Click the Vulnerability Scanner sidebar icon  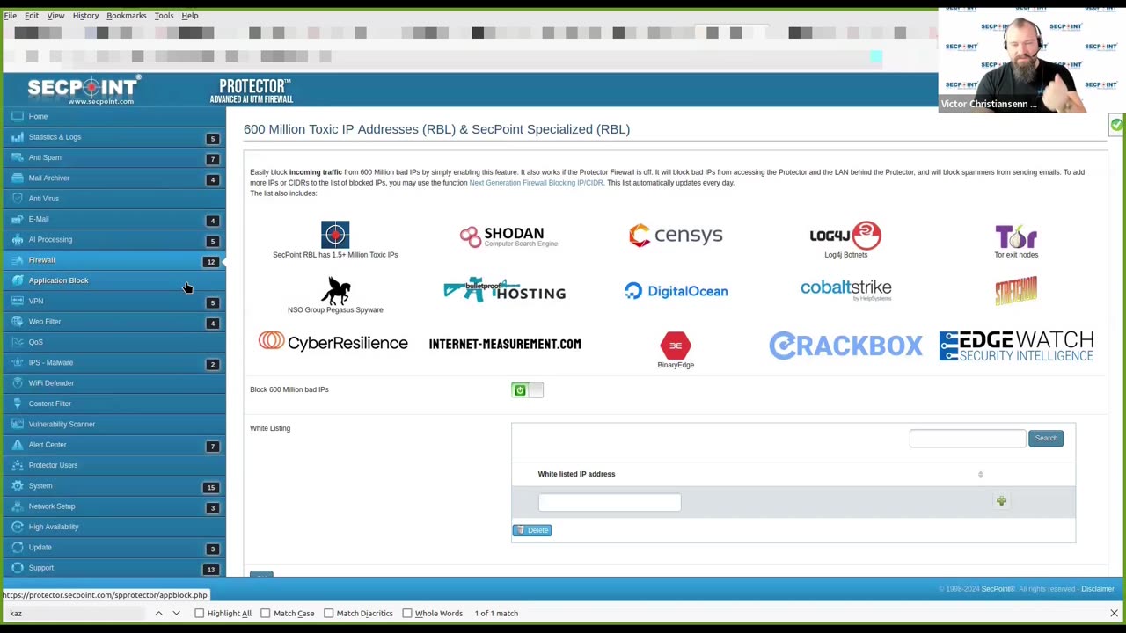pyautogui.click(x=18, y=424)
